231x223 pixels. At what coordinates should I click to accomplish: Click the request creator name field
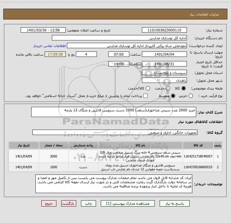(x=127, y=46)
